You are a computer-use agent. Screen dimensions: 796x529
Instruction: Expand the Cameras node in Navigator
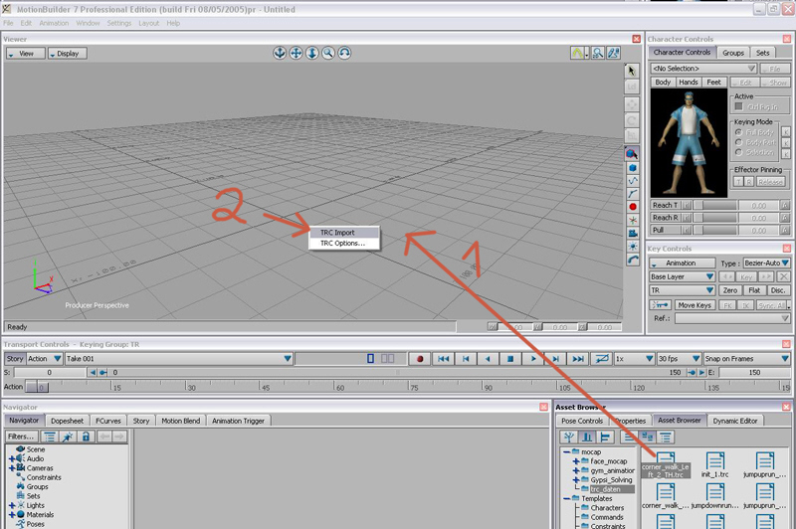[x=12, y=468]
